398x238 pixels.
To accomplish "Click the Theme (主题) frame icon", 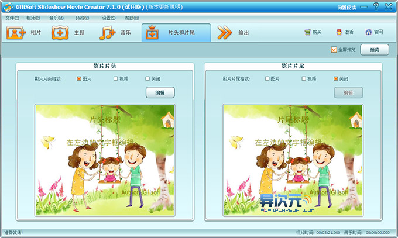I will [60, 33].
